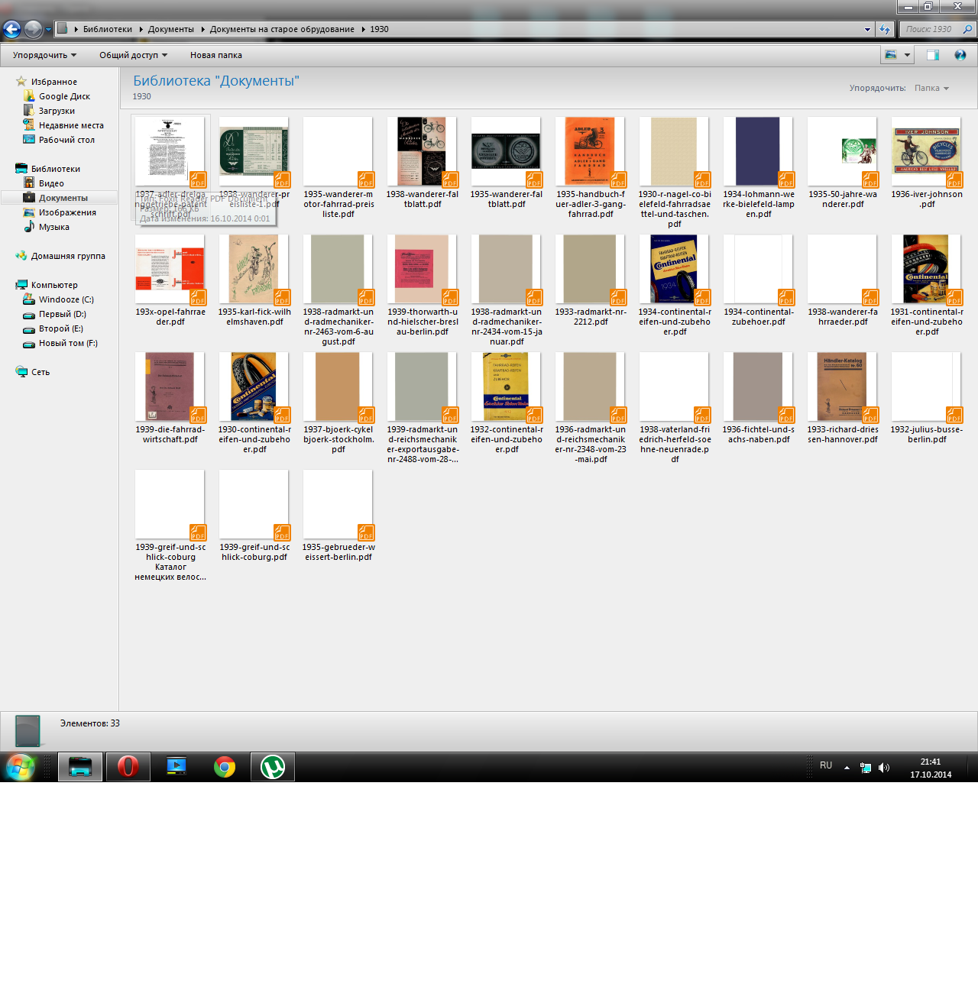Screen dimensions: 978x993
Task: Open Google Chrome from the taskbar
Action: click(x=225, y=766)
